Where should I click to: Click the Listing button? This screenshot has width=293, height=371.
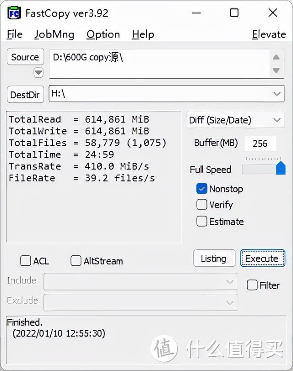point(214,258)
